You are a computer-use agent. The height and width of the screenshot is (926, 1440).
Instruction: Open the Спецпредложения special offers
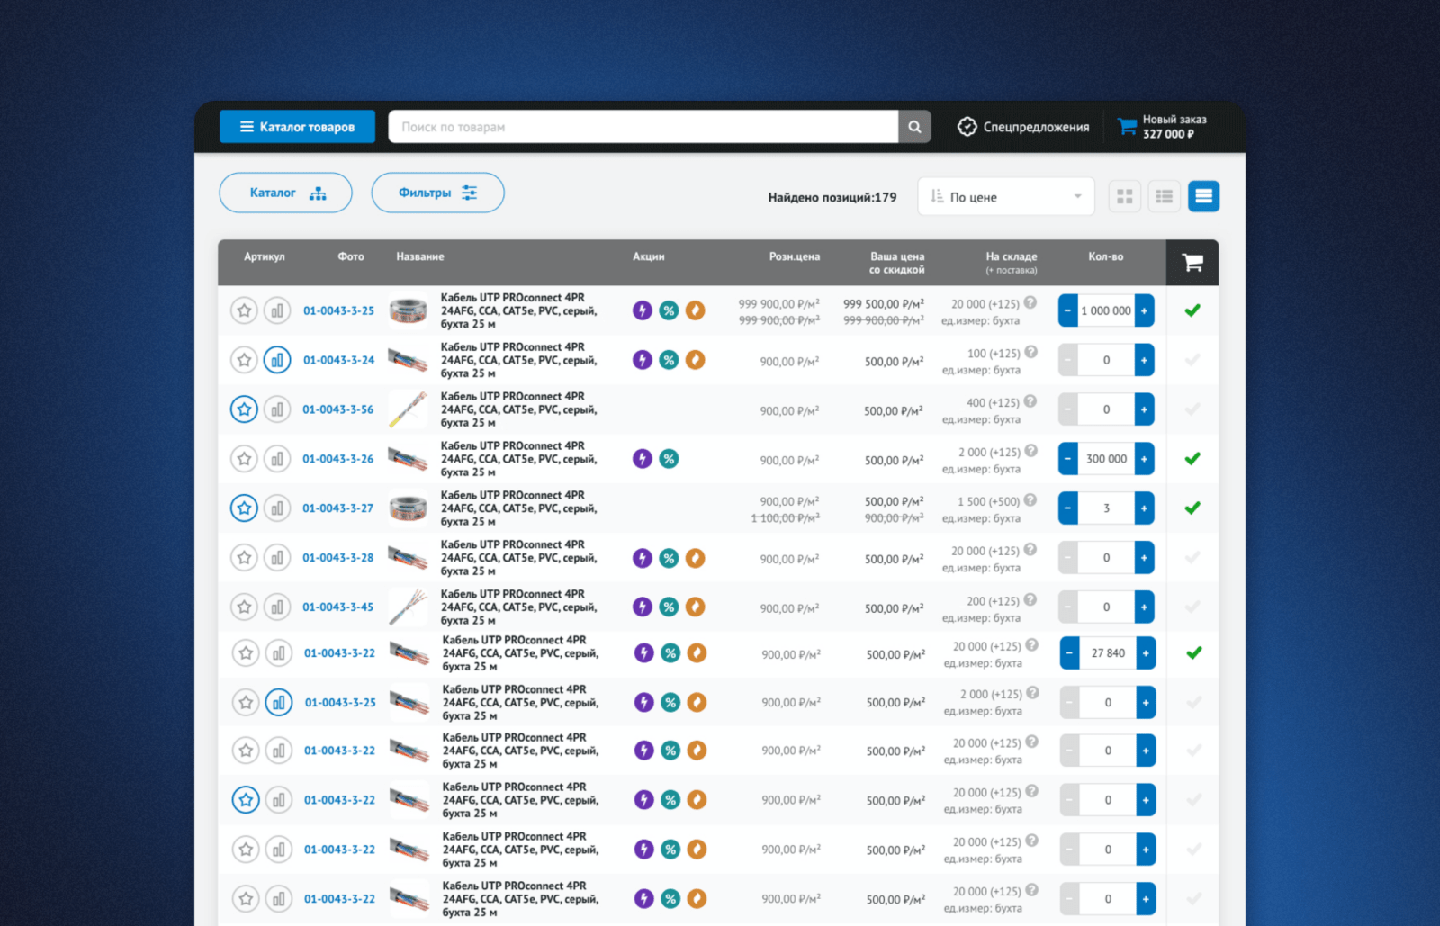click(1023, 127)
